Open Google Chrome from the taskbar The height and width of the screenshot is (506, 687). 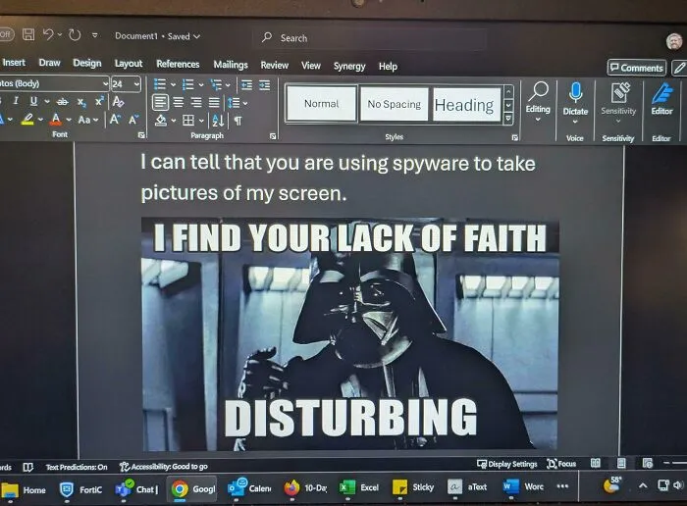[x=193, y=488]
